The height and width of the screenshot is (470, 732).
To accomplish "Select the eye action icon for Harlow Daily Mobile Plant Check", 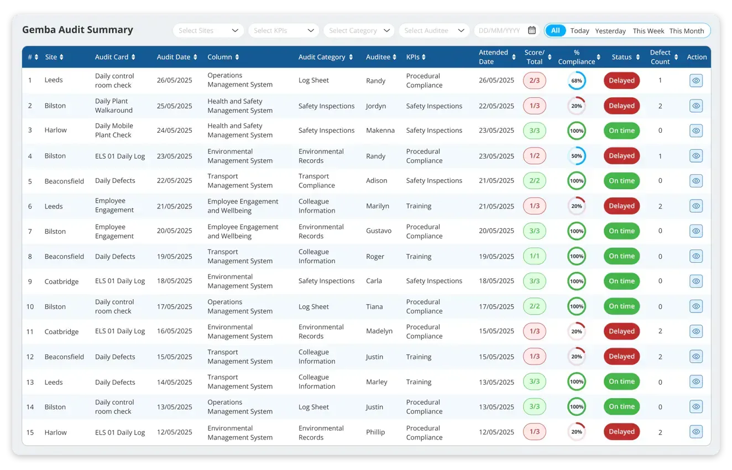I will click(x=696, y=130).
